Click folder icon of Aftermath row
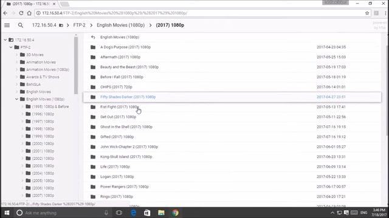The height and width of the screenshot is (218, 389). tap(93, 57)
